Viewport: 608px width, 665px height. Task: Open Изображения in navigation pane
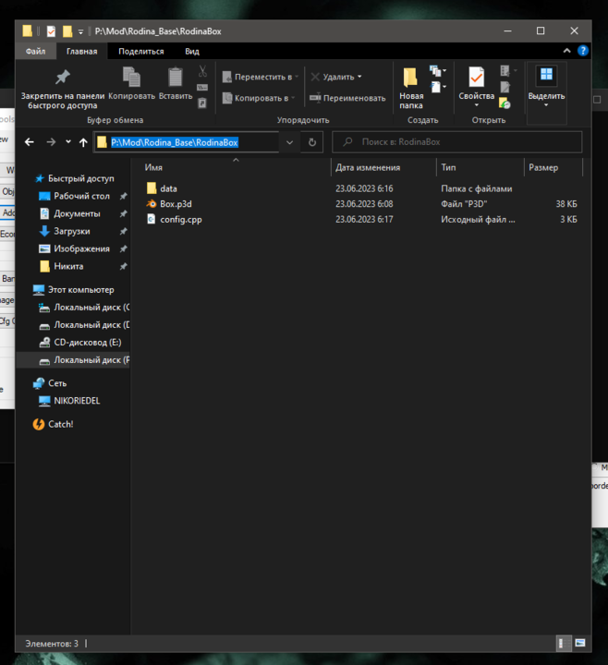point(81,249)
